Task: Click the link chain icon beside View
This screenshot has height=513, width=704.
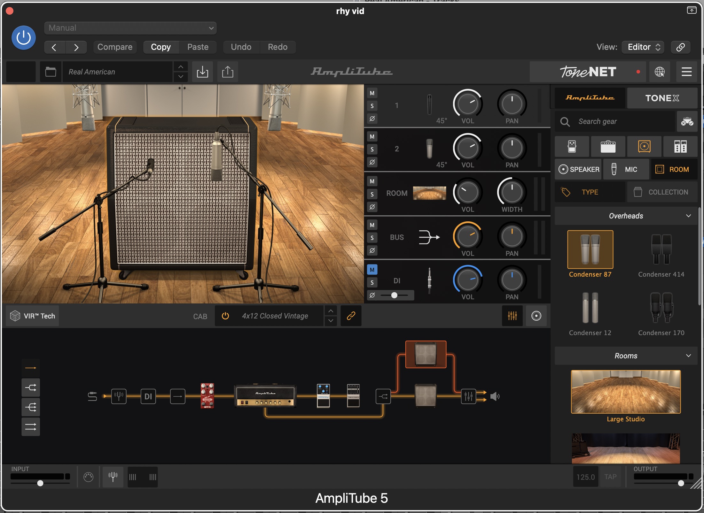Action: tap(680, 47)
